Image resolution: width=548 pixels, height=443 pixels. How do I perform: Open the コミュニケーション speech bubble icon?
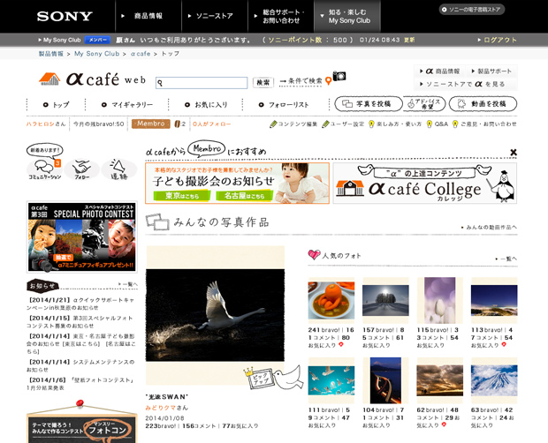[44, 169]
